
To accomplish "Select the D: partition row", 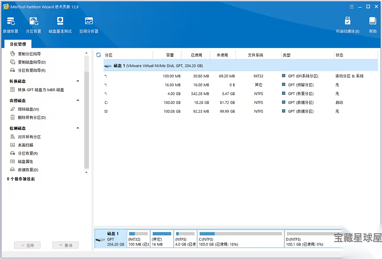I will [240, 111].
